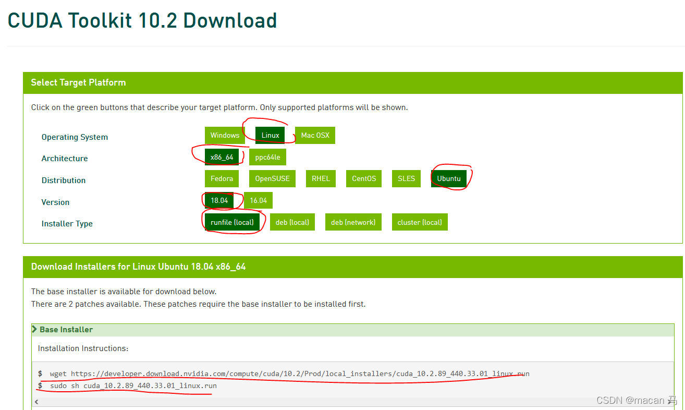
Task: Choose the CentOS distribution button
Action: click(363, 178)
